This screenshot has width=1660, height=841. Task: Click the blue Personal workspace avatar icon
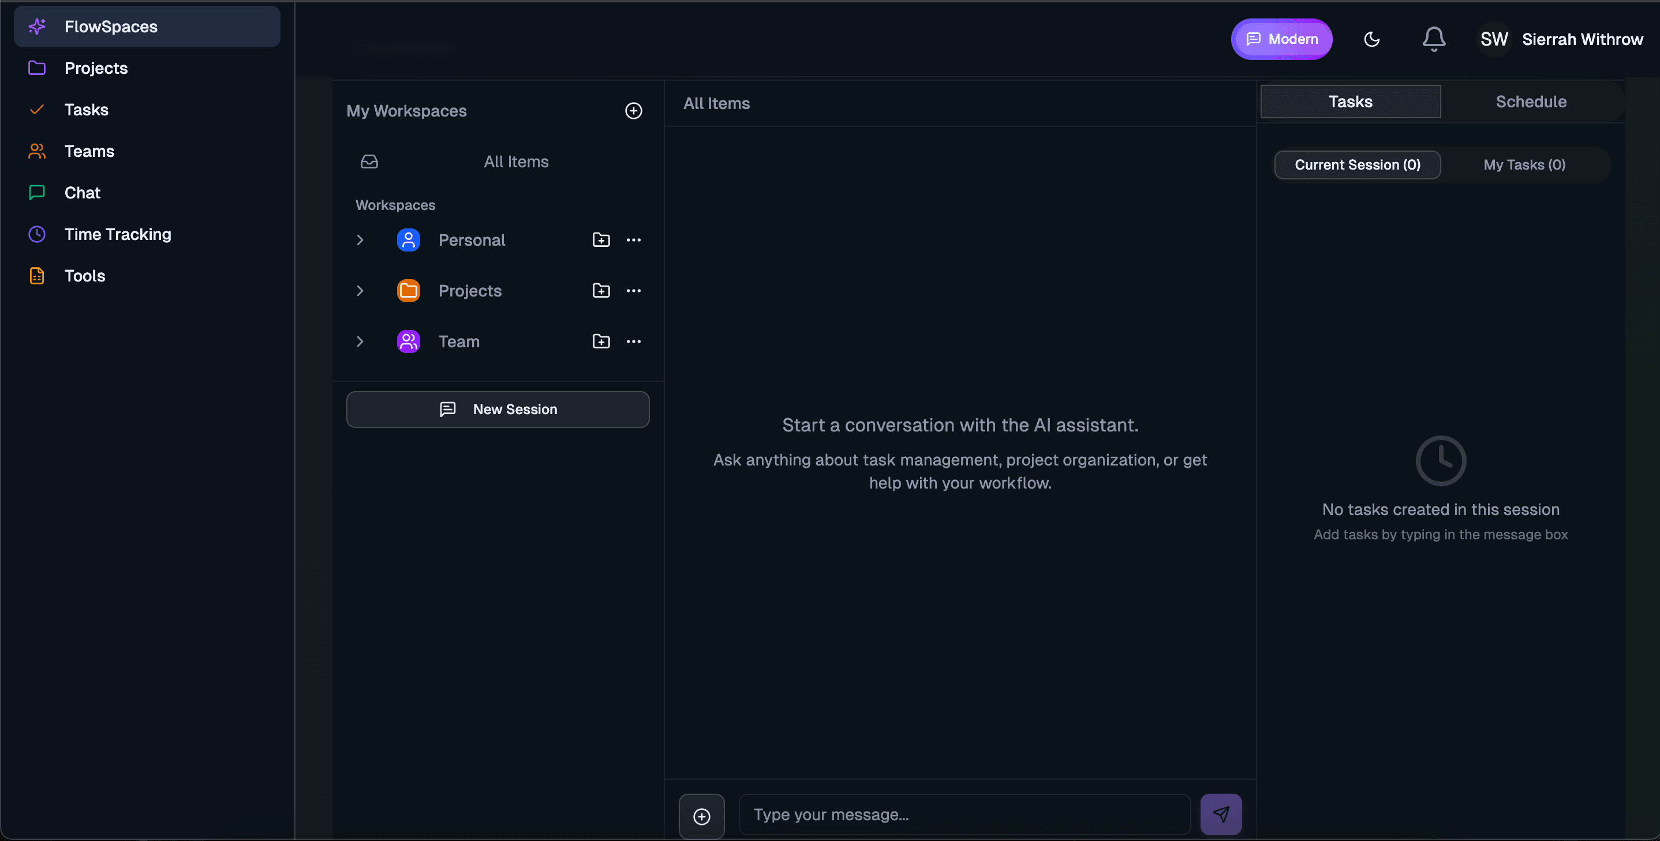(409, 239)
